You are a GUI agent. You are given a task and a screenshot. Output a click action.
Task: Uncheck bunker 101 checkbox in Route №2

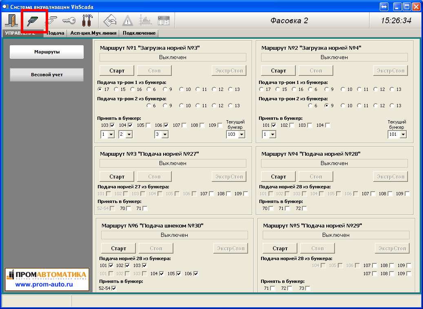(274, 125)
